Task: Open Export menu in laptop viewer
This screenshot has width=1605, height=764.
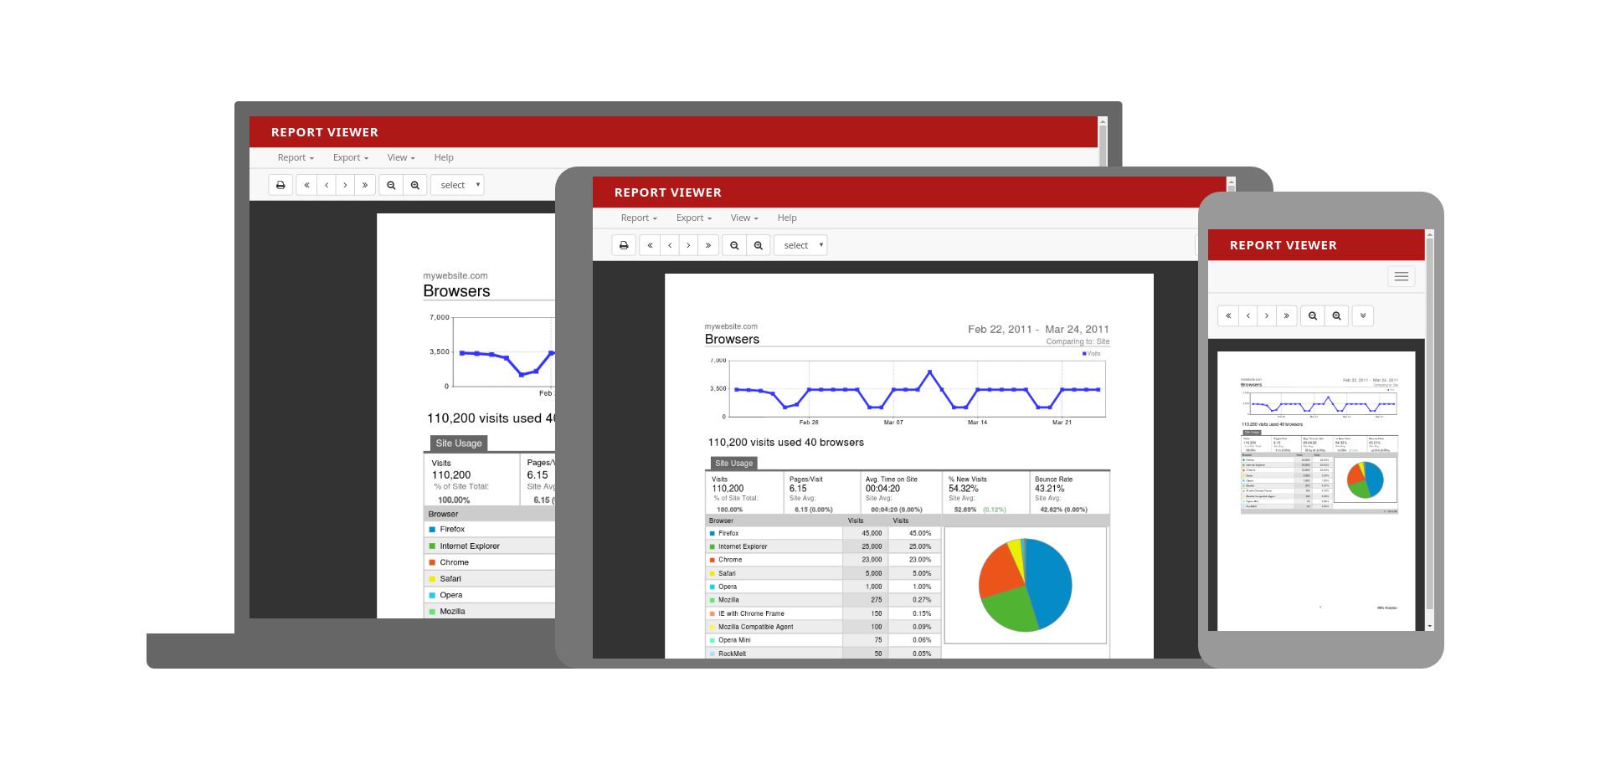Action: click(351, 157)
